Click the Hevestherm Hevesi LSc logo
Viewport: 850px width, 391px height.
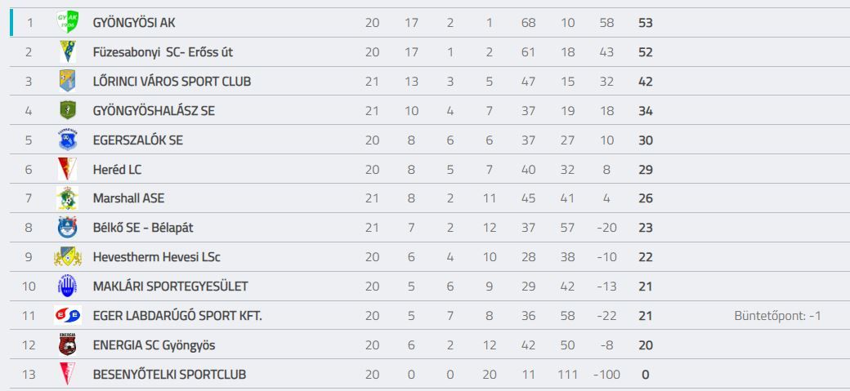(68, 257)
